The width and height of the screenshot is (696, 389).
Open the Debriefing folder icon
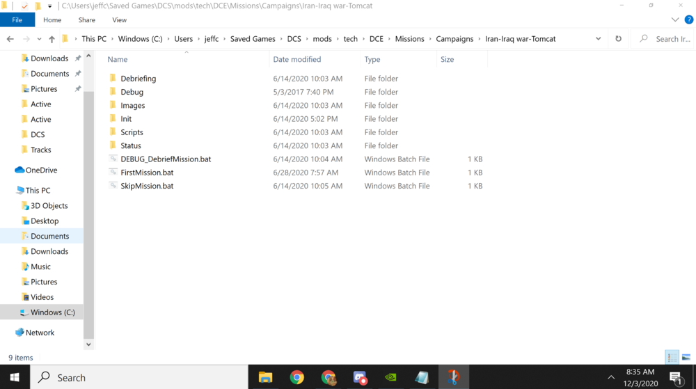tap(113, 78)
